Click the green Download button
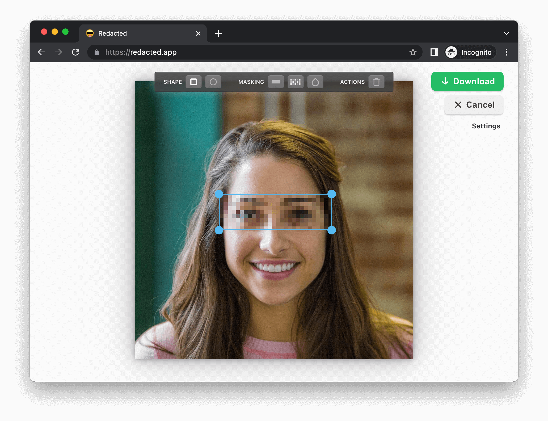This screenshot has width=548, height=421. click(467, 81)
